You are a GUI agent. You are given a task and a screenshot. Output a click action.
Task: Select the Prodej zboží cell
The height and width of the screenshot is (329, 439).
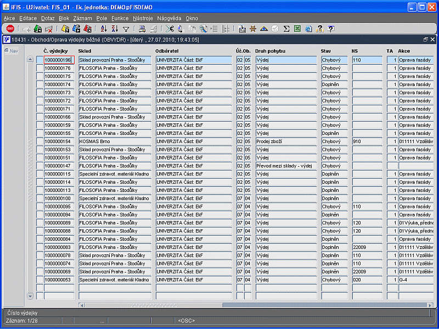286,141
